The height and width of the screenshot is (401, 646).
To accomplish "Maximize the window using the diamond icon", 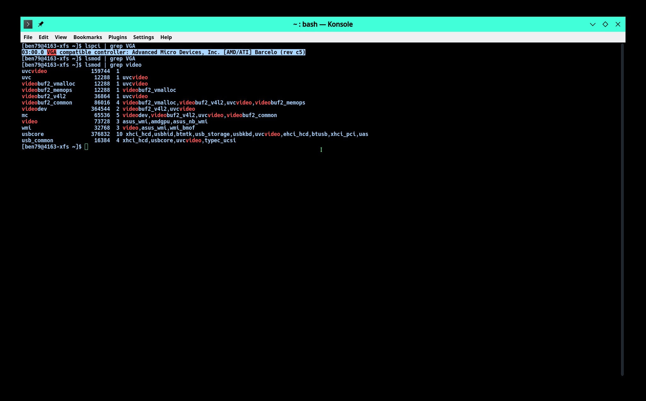I will tap(605, 24).
